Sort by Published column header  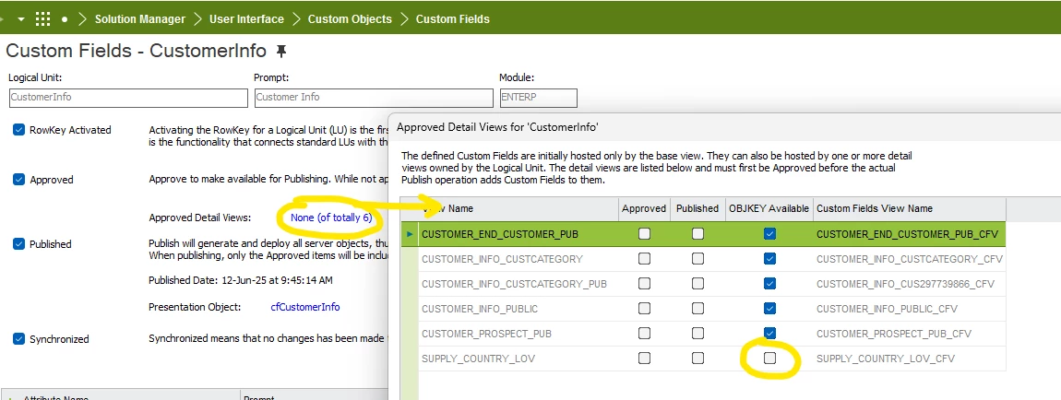[x=697, y=209]
